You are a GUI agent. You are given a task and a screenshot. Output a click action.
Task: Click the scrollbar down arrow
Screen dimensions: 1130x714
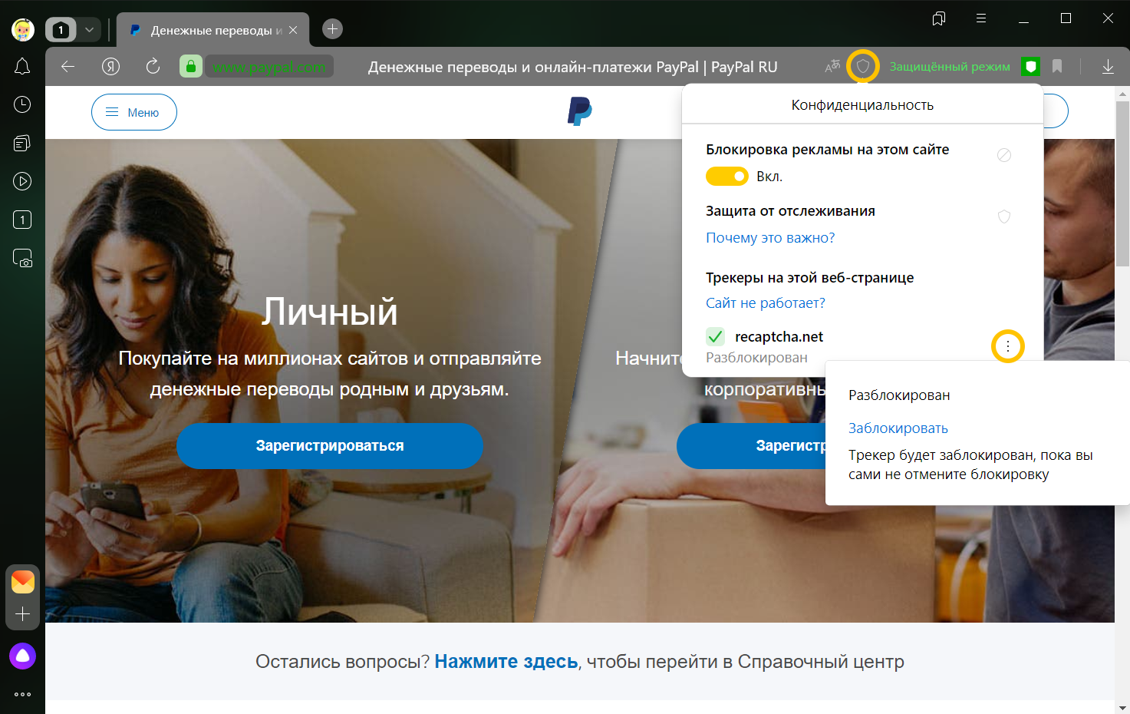click(x=1122, y=707)
